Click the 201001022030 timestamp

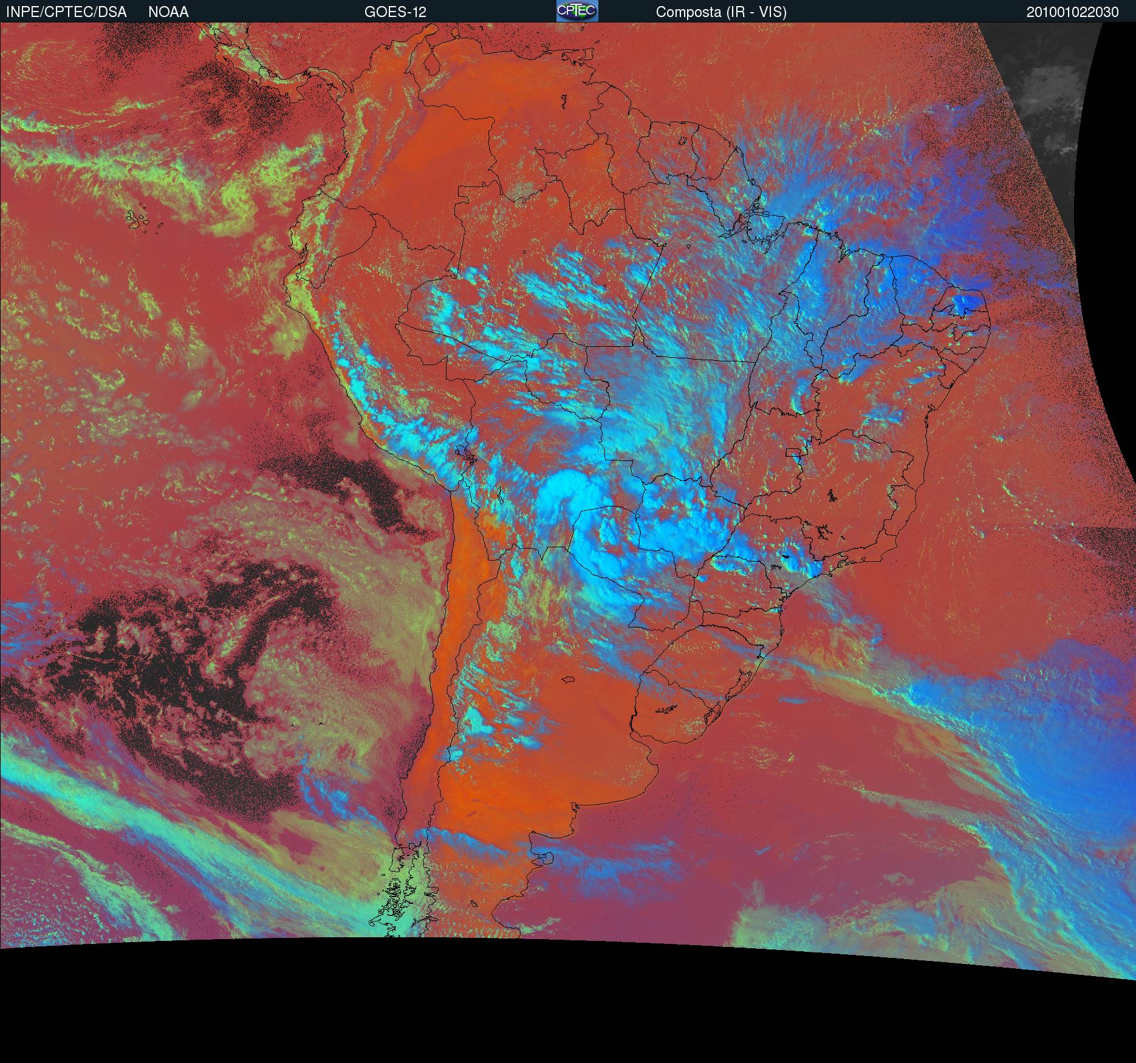pyautogui.click(x=1072, y=12)
